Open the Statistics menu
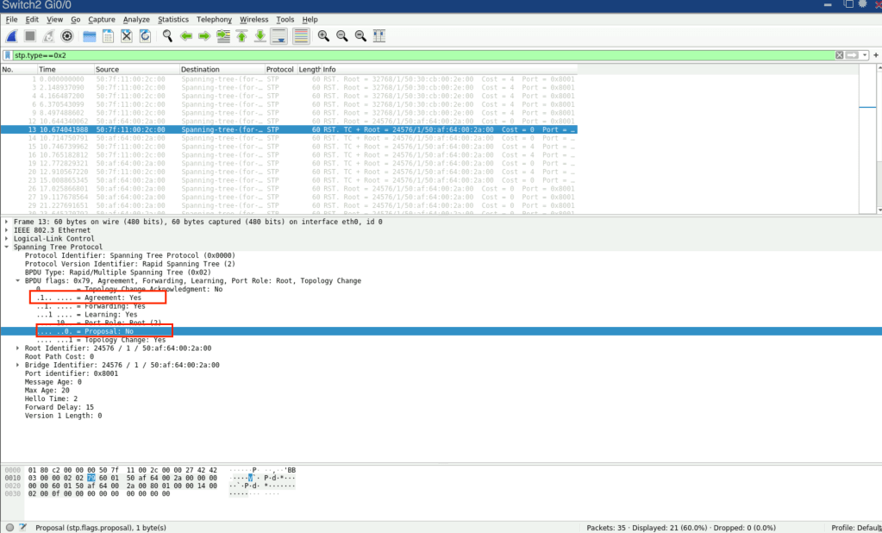 (172, 19)
